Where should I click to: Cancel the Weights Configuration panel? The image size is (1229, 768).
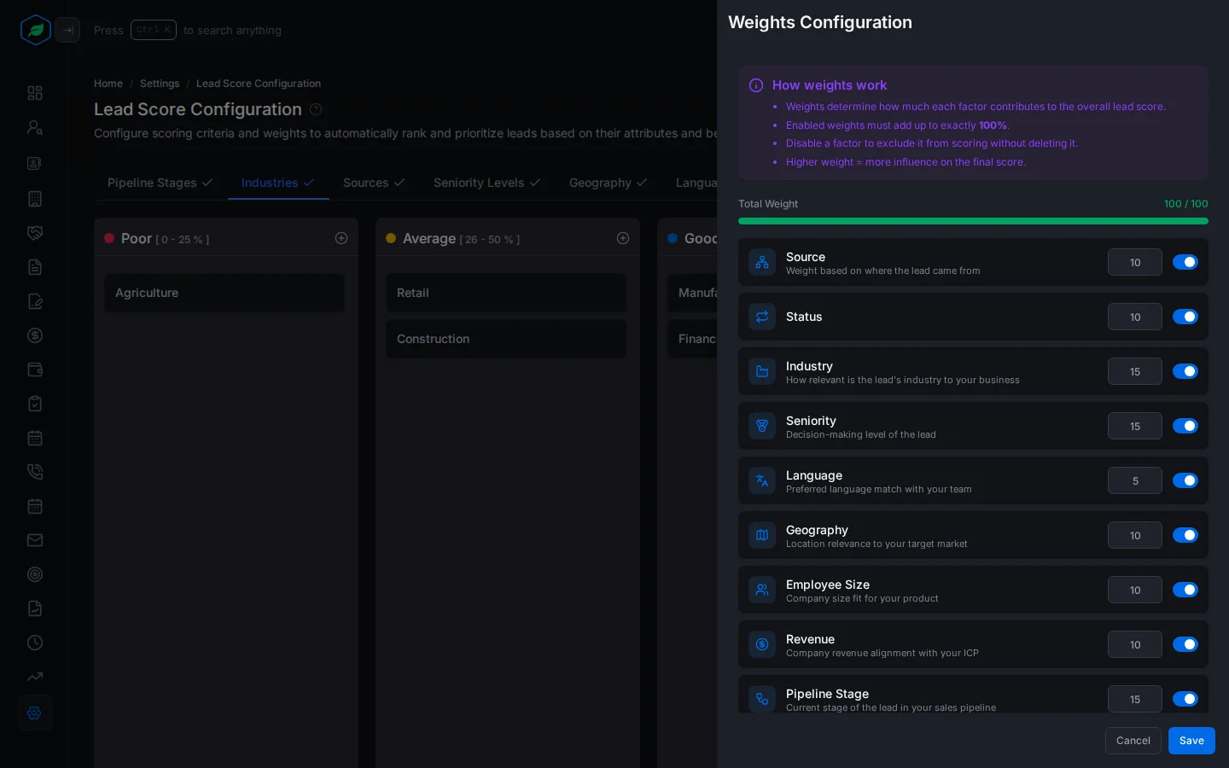pos(1133,741)
